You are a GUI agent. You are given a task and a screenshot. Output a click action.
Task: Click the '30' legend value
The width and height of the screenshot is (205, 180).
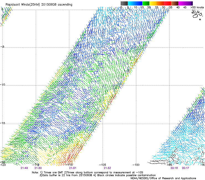[163, 7]
